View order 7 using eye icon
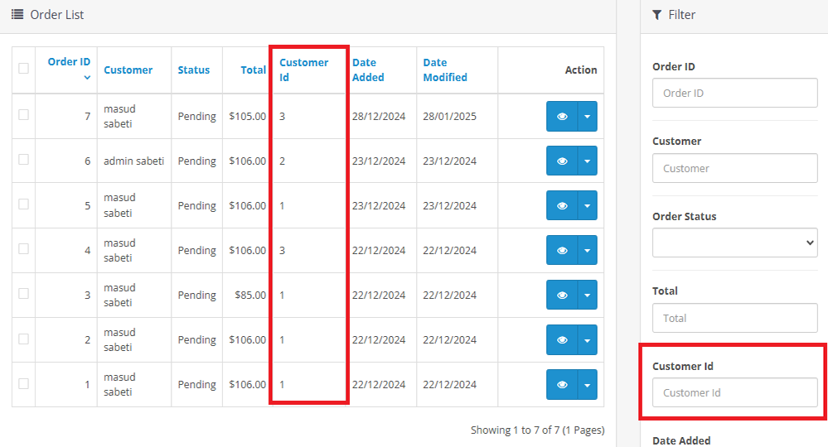Viewport: 828px width, 447px height. 562,117
